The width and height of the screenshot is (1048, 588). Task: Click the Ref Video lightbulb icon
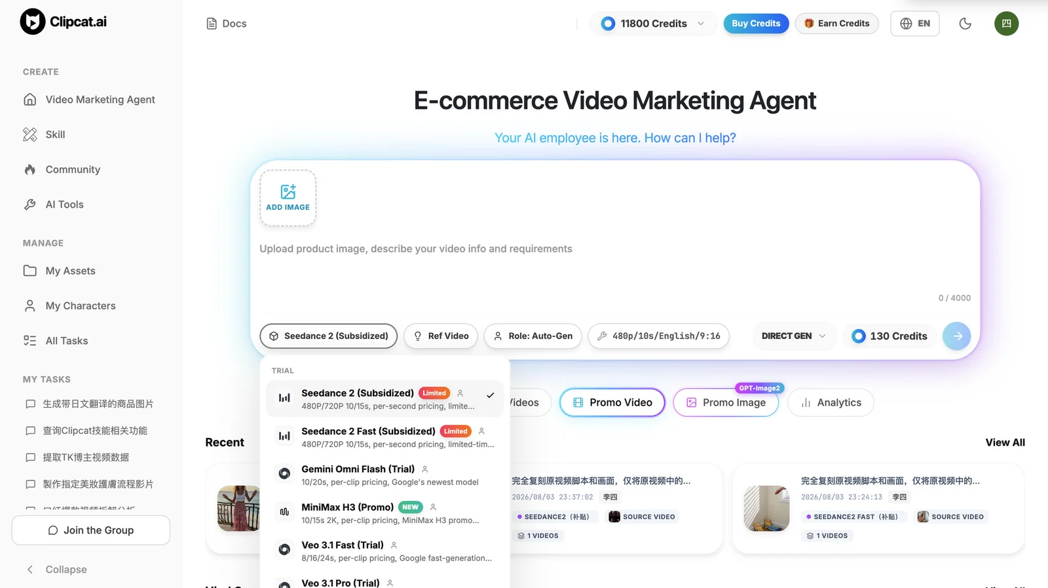click(418, 336)
